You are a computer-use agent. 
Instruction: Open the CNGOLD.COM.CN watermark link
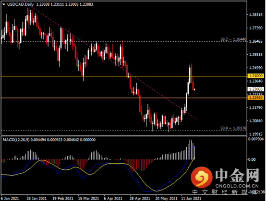(237, 186)
